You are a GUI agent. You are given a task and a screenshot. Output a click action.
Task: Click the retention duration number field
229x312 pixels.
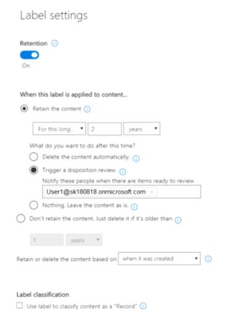tap(105, 129)
